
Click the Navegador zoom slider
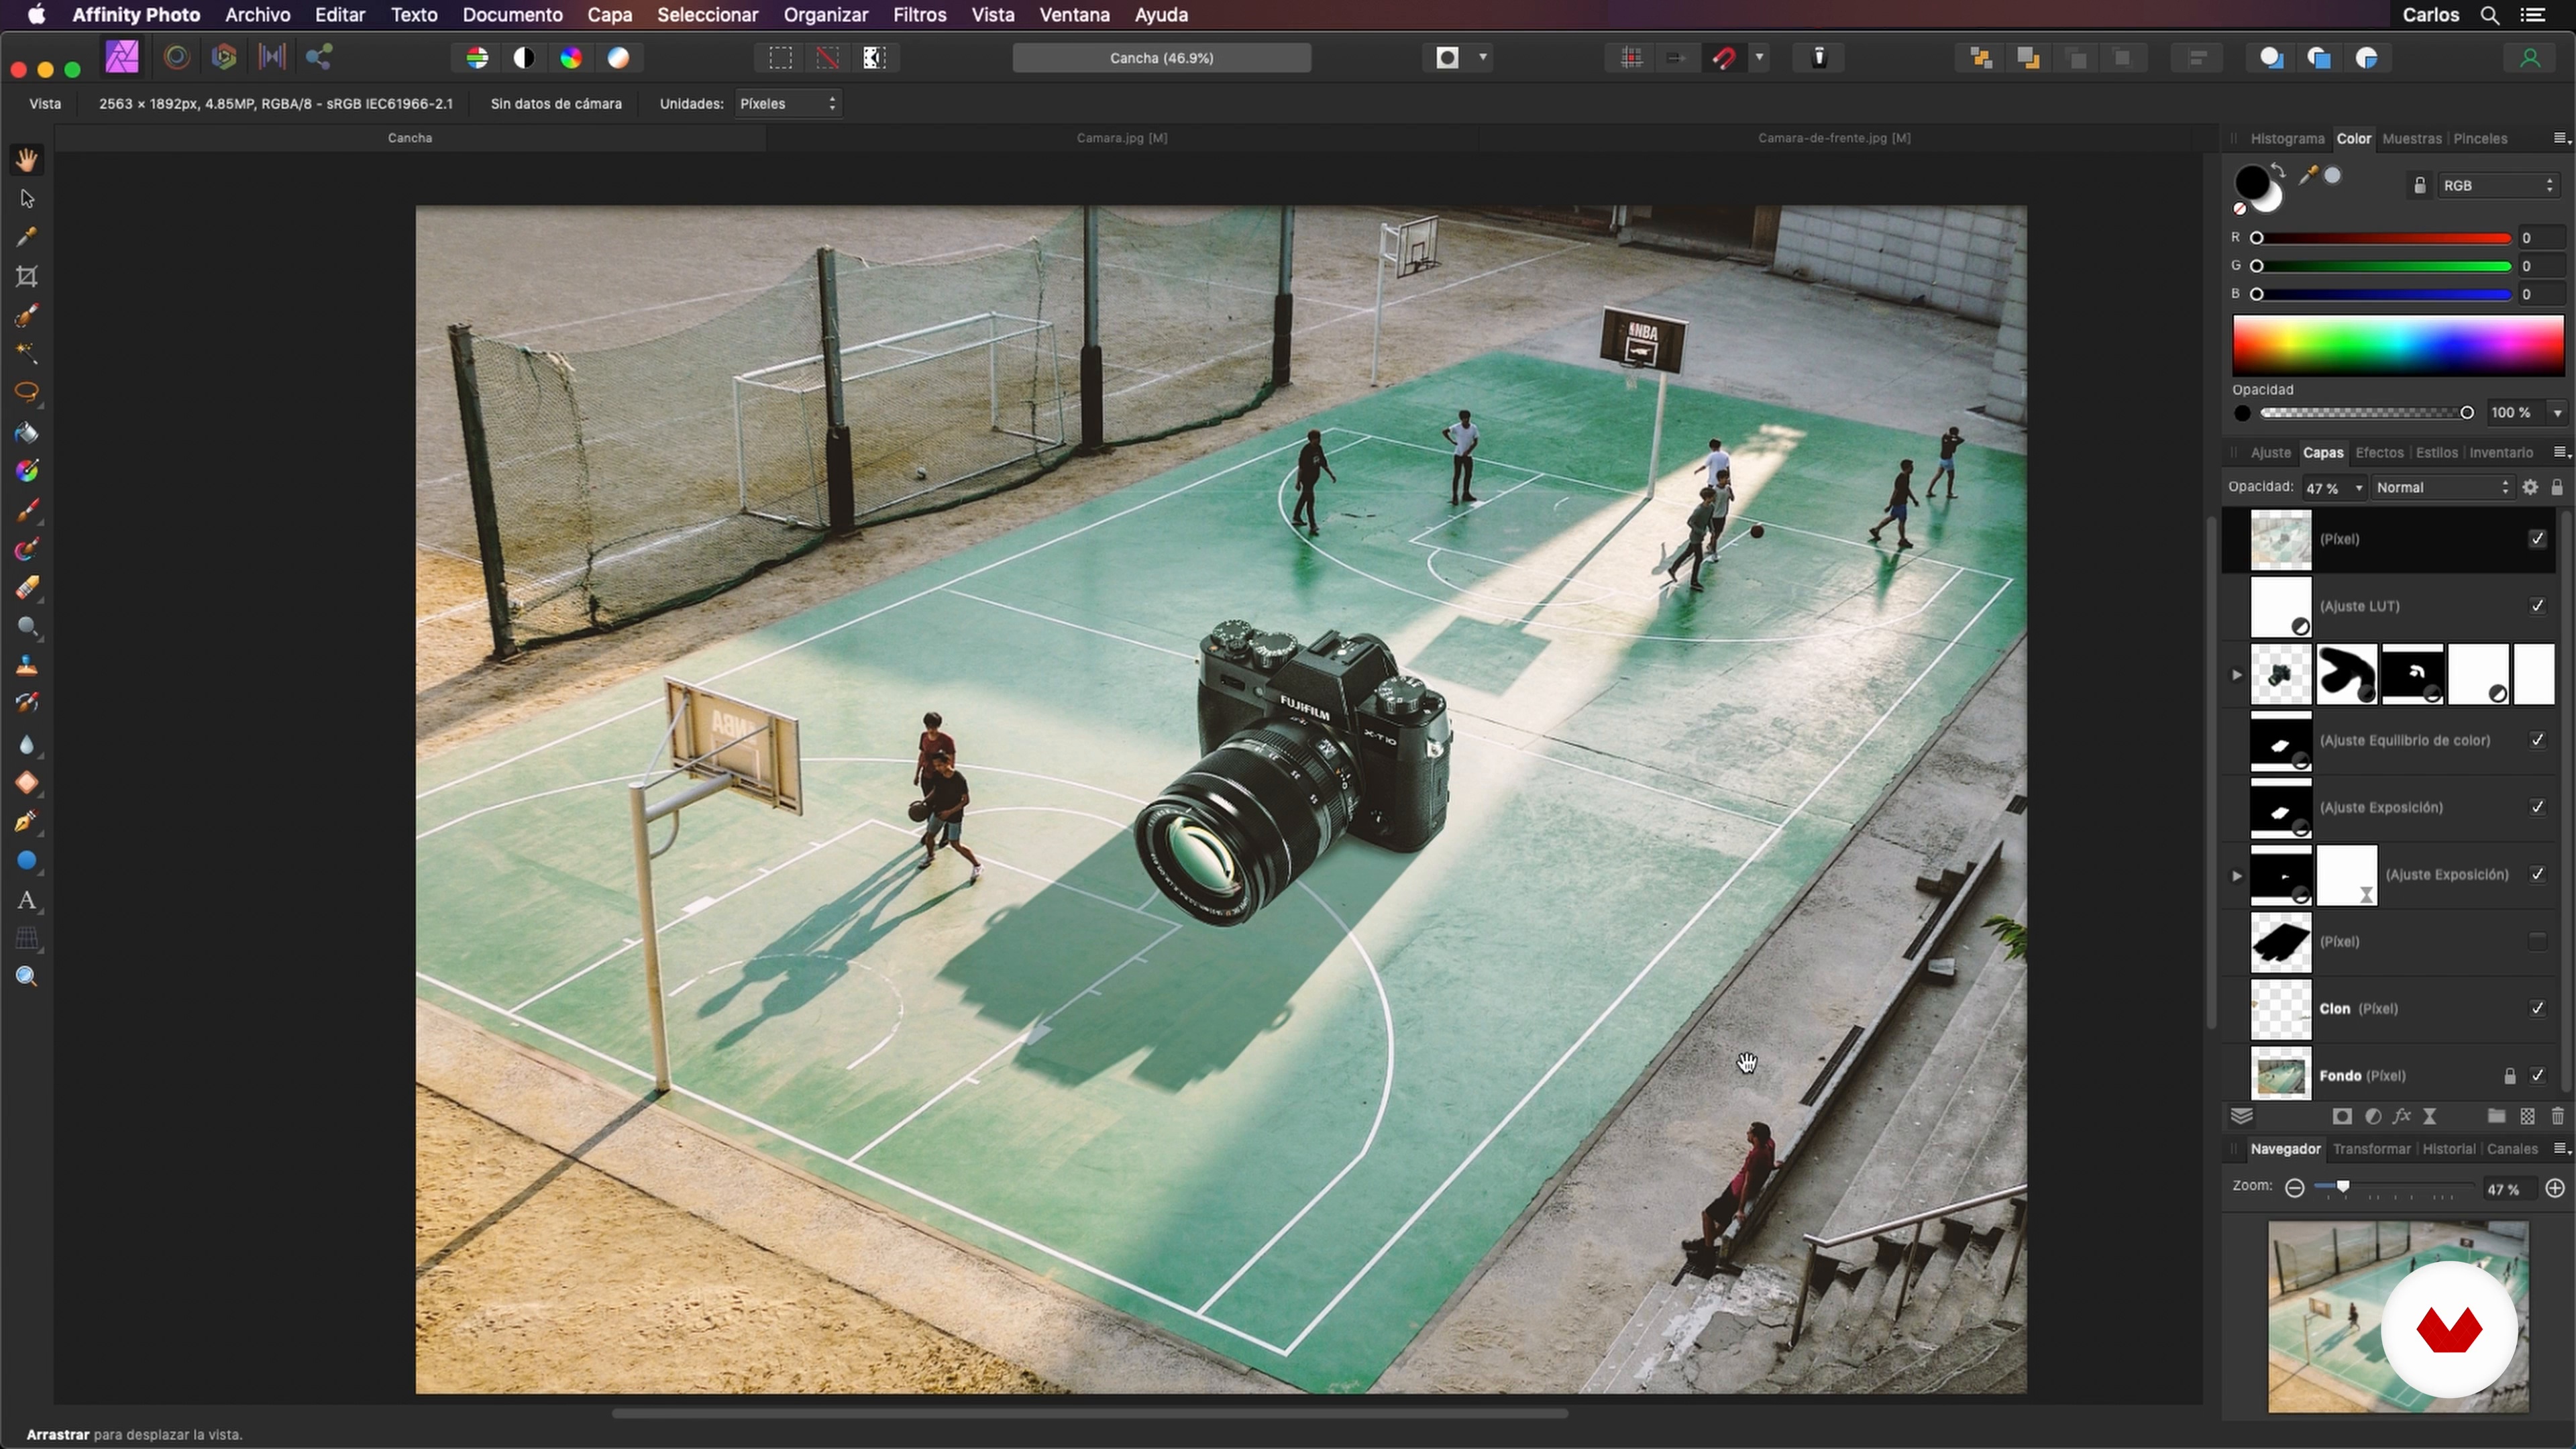coord(2395,1188)
